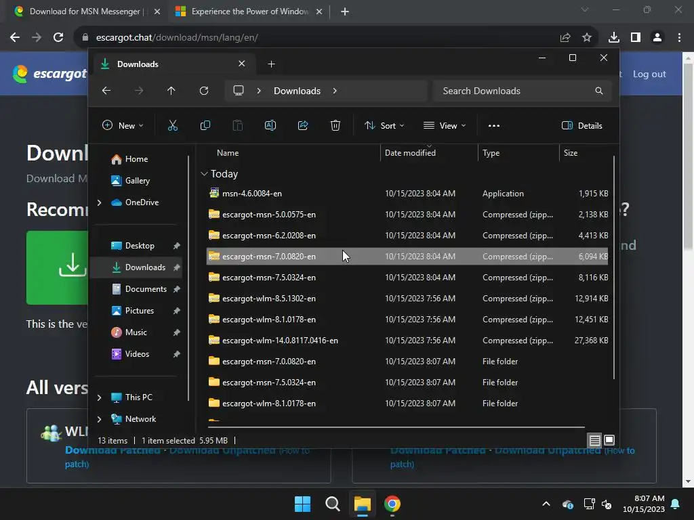Focus the Search Downloads field
The height and width of the screenshot is (520, 694).
tap(523, 91)
